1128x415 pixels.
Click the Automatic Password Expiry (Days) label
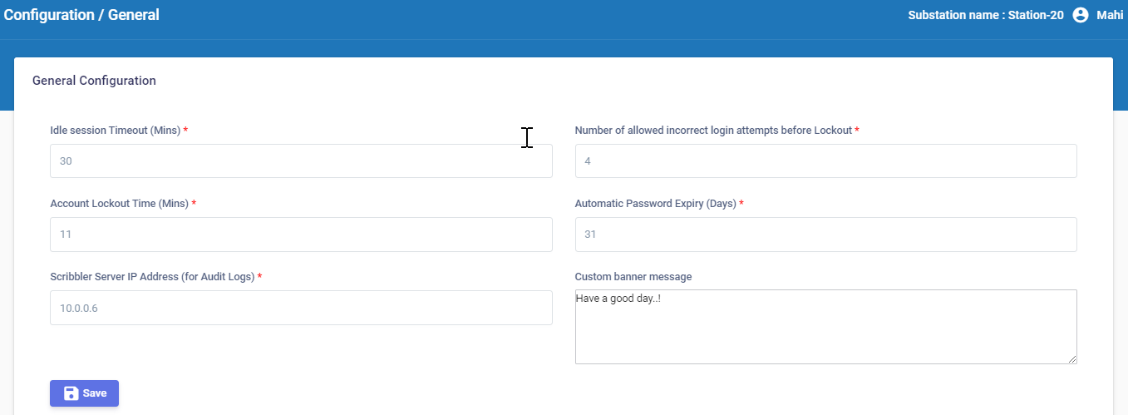coord(655,204)
